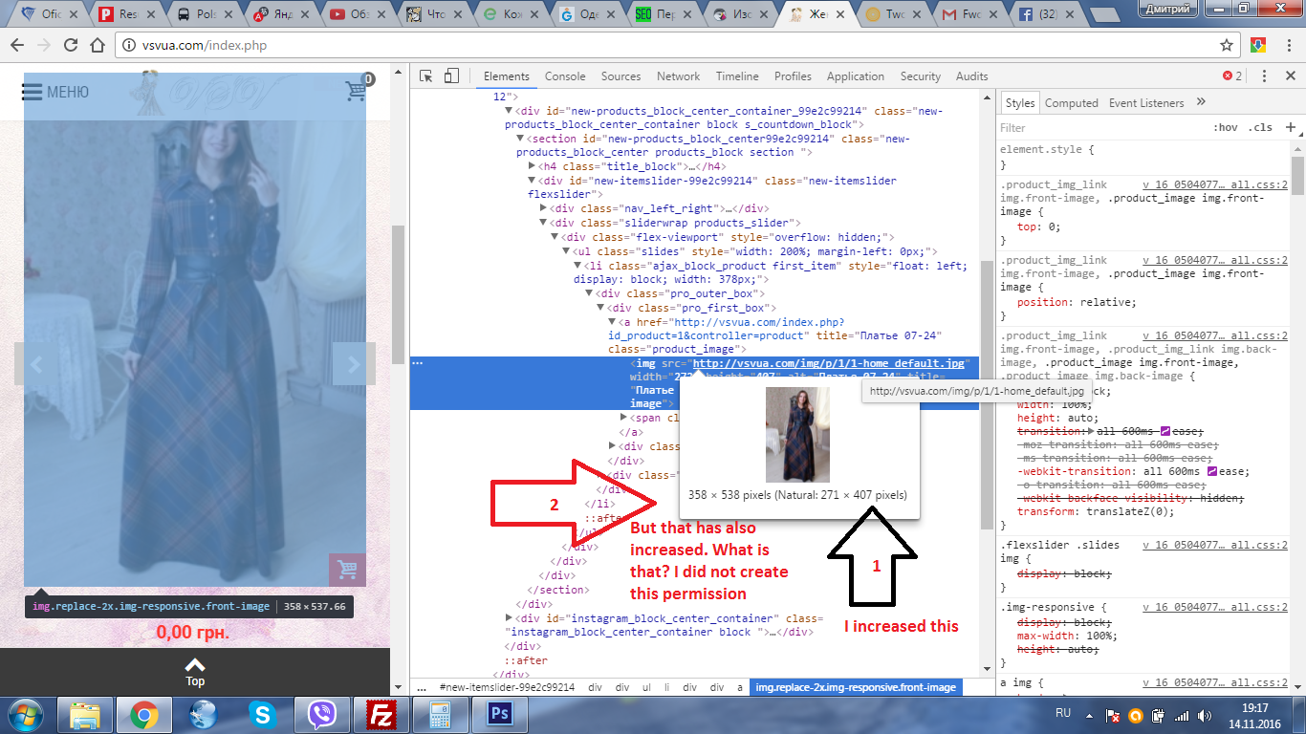
Task: Add a new style rule with plus icon
Action: (x=1290, y=127)
